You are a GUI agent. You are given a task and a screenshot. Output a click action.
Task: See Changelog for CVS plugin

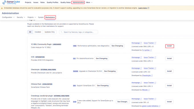pyautogui.click(x=102, y=59)
